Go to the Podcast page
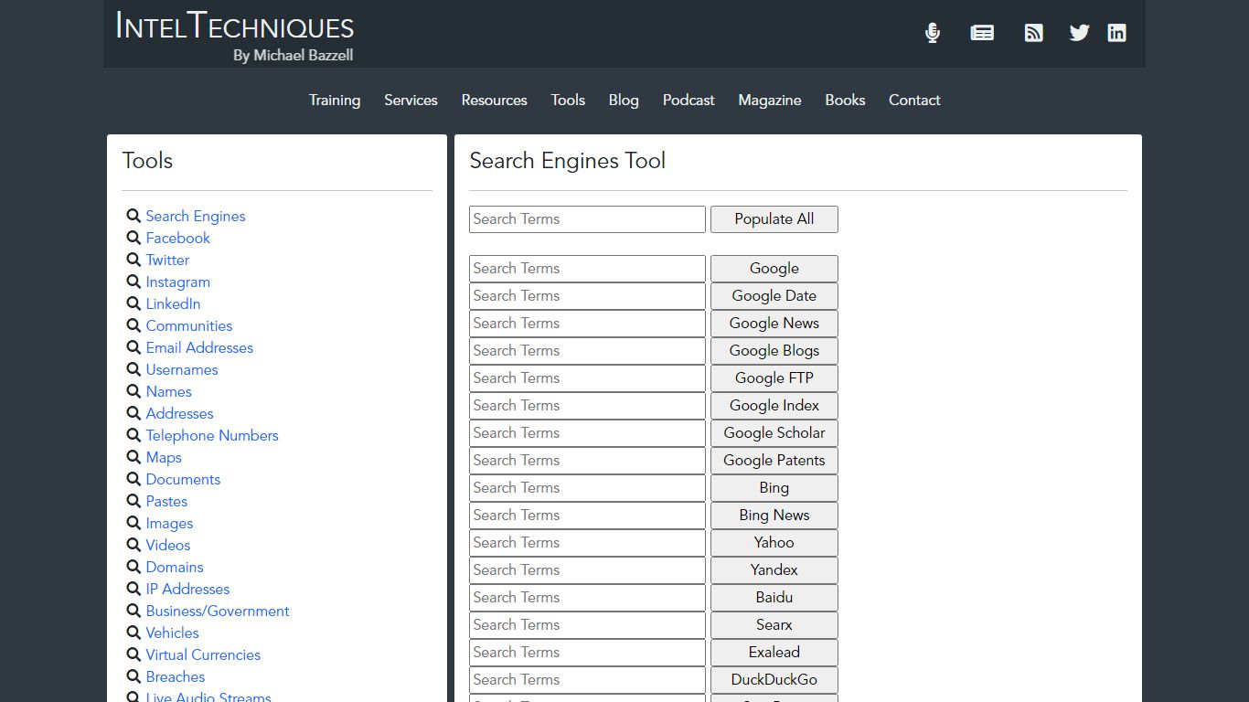 (x=689, y=101)
